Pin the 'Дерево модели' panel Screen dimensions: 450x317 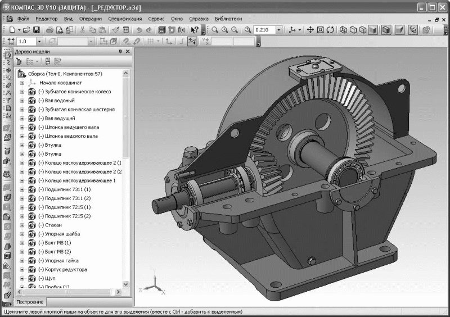[120, 51]
